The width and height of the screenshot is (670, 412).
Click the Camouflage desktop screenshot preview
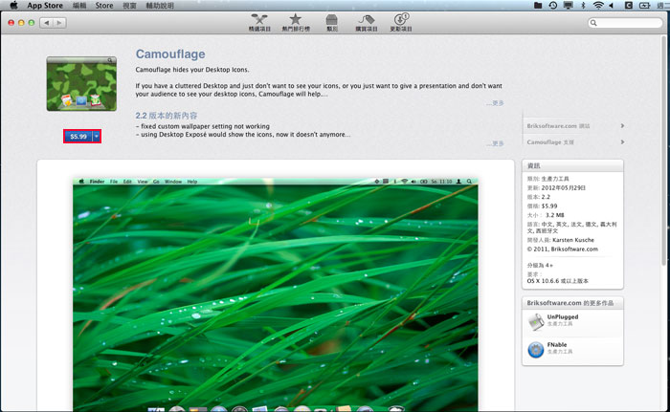[276, 294]
